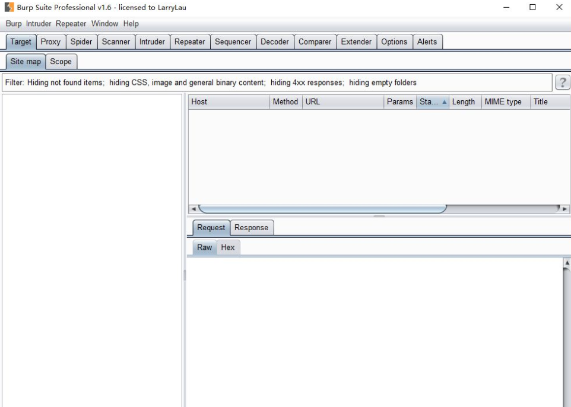This screenshot has width=571, height=407.
Task: Click the site map tree panel
Action: click(92, 250)
